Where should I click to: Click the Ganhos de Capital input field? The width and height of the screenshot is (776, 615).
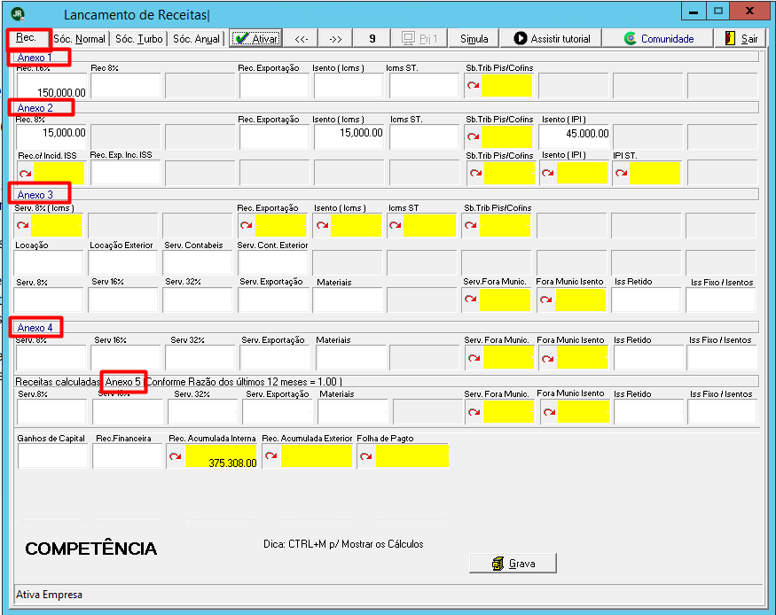coord(52,455)
